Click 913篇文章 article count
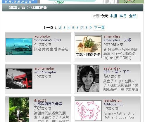Viewport: 145px width, 122px height. [43, 45]
